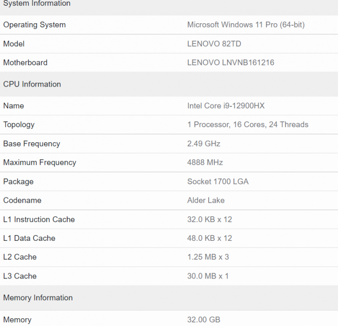The width and height of the screenshot is (338, 326).
Task: Click the 48.0 KB x 12 value
Action: [x=210, y=238]
